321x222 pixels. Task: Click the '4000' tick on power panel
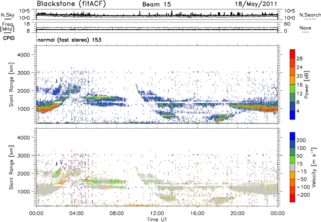point(23,55)
